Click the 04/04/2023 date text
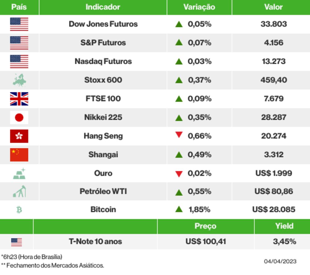 [x=280, y=261]
